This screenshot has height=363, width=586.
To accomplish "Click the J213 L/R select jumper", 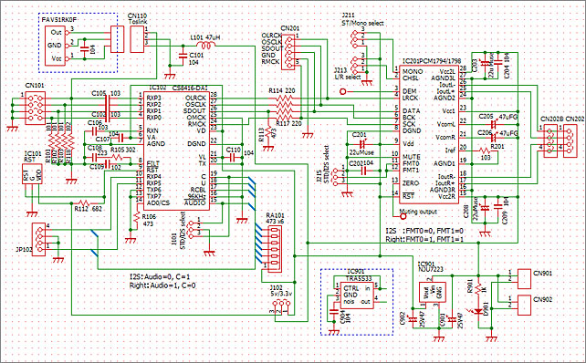I will point(355,64).
